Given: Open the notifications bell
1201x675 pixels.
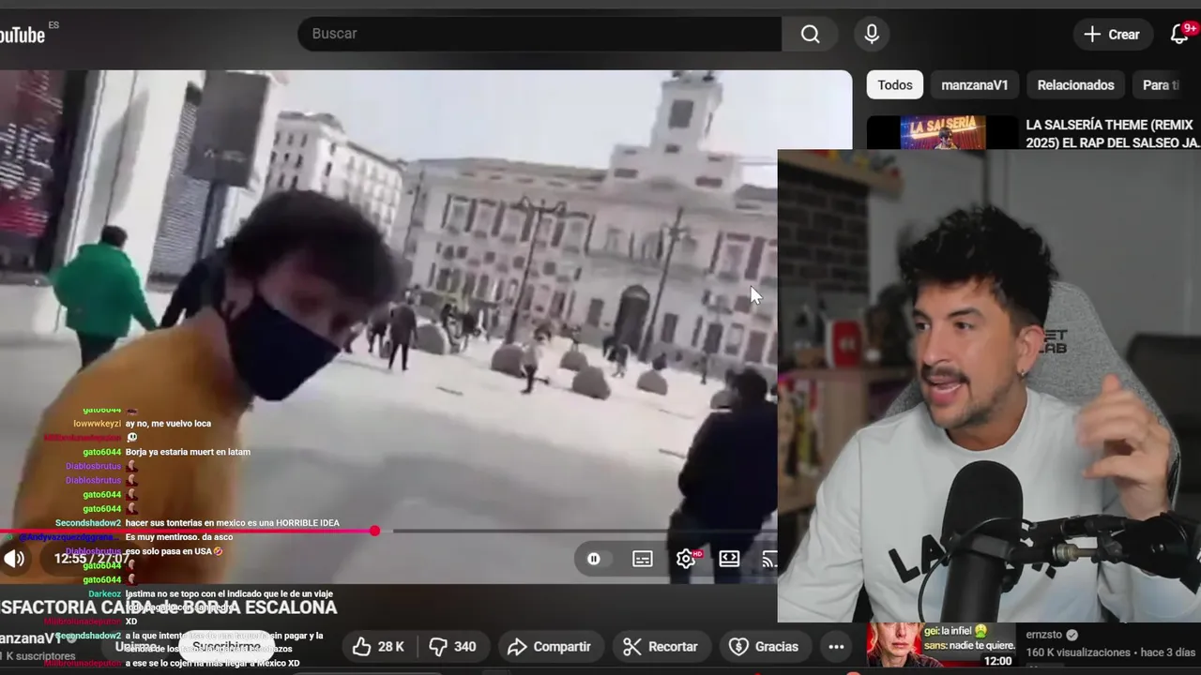Looking at the screenshot, I should click(1180, 35).
